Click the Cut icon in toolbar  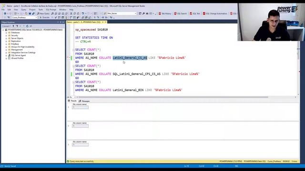[71, 14]
